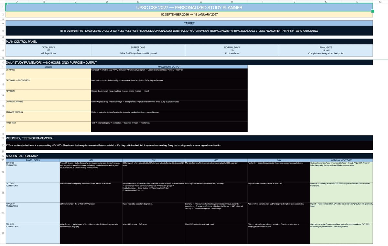Screen dimensions: 388x246
Task: Click the 'FINAL GATE 15 JAN' cell
Action: click(326, 50)
